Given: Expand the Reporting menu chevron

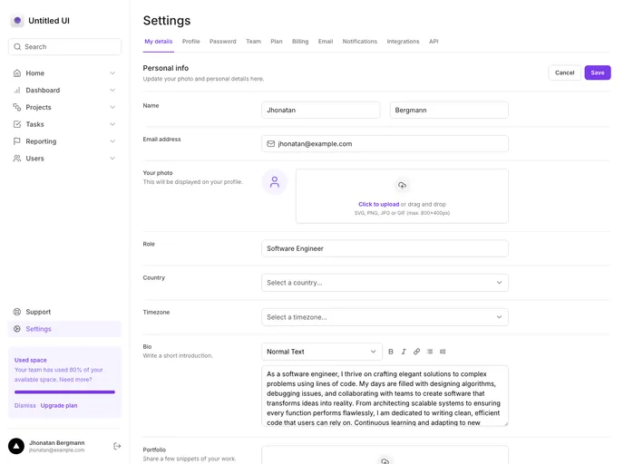Looking at the screenshot, I should pyautogui.click(x=112, y=141).
